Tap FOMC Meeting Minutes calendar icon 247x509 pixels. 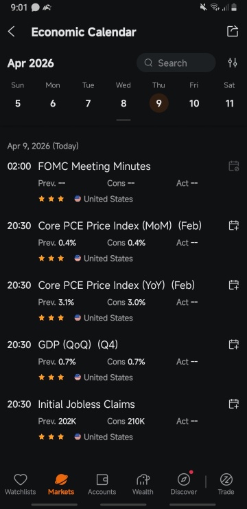pyautogui.click(x=233, y=166)
